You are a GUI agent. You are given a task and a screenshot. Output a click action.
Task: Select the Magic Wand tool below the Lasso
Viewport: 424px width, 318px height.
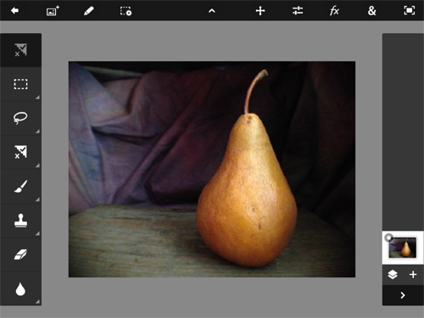[21, 152]
